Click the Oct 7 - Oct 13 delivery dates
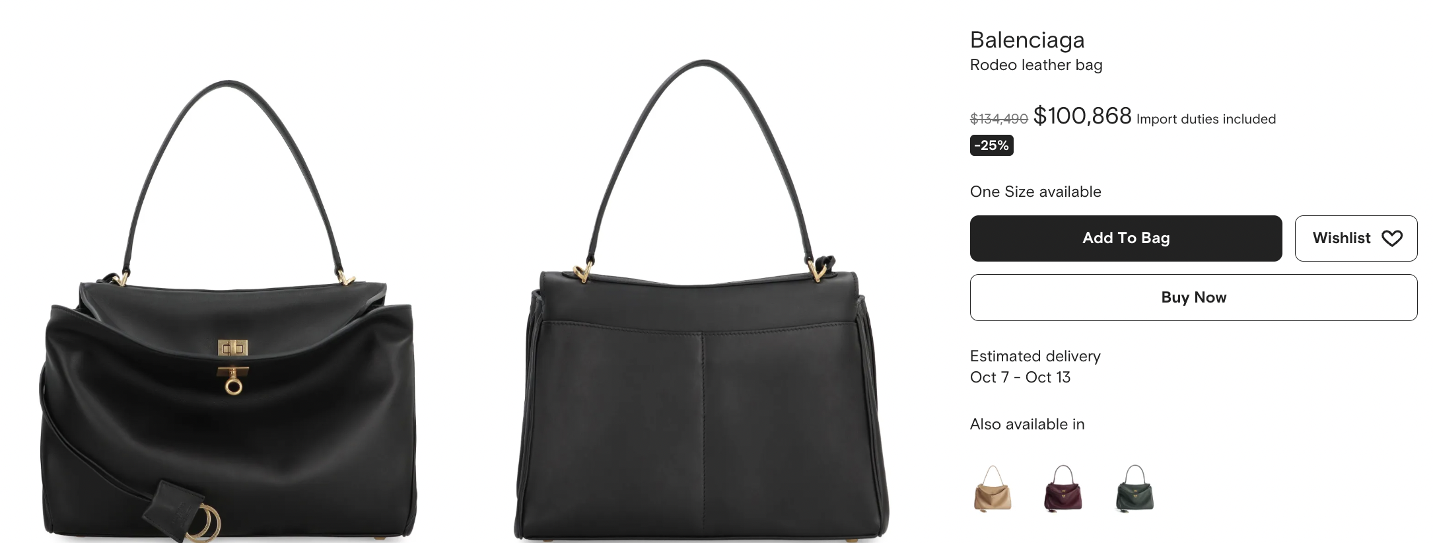Screen dimensions: 1433x543 [x=1020, y=377]
